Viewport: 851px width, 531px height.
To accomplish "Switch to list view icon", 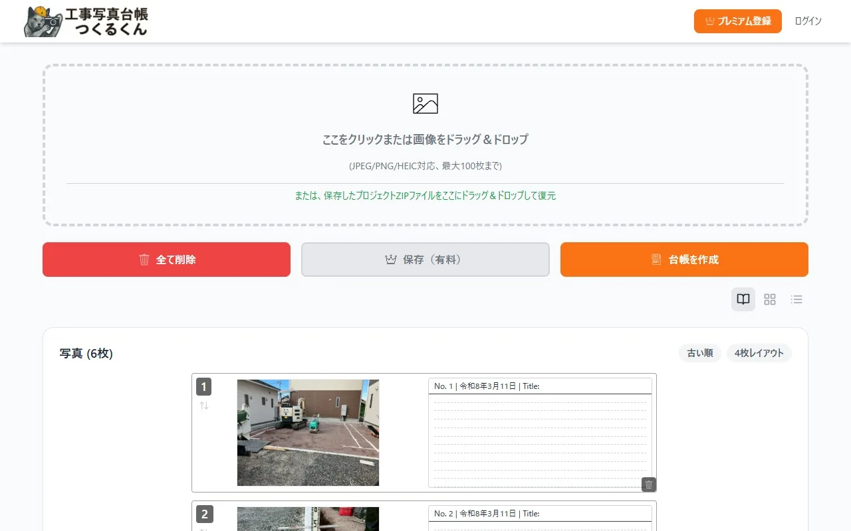I will click(796, 299).
